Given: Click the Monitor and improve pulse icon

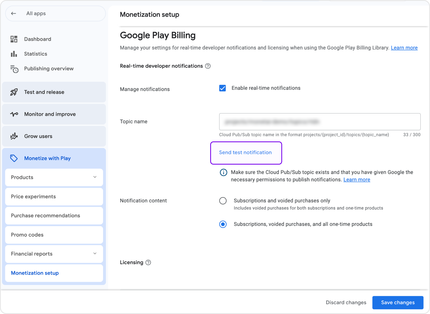Looking at the screenshot, I should pyautogui.click(x=14, y=114).
